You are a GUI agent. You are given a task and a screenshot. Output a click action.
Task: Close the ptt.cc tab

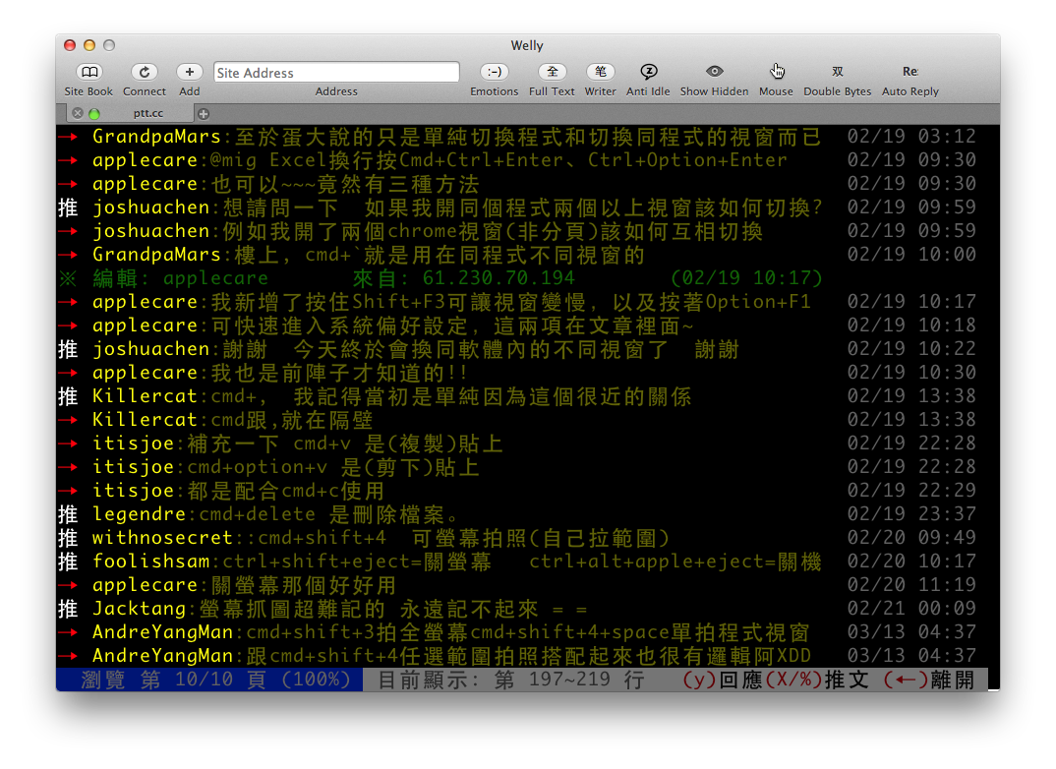tap(78, 113)
